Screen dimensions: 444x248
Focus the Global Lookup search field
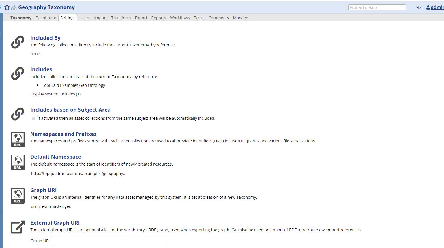coord(377,7)
